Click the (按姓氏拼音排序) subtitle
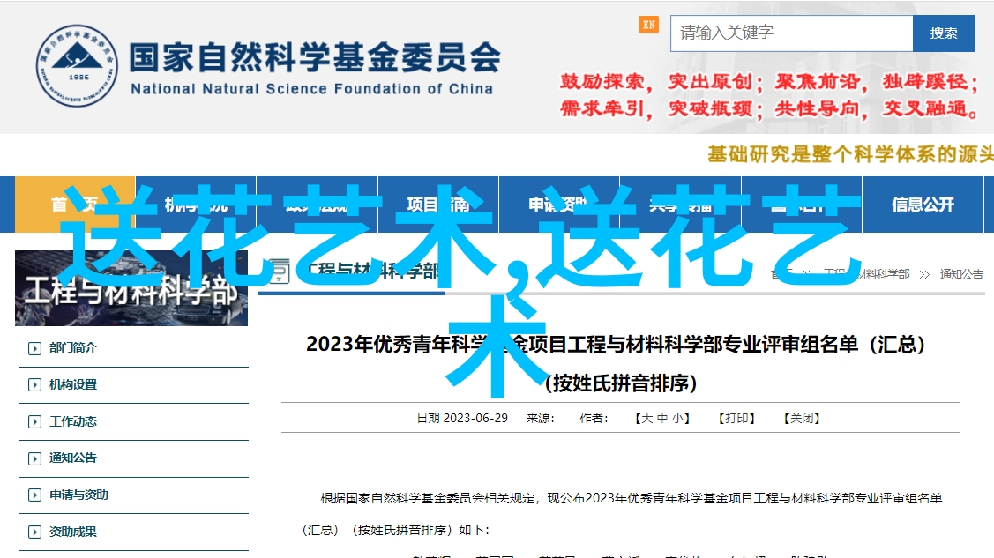The image size is (994, 558). (621, 383)
